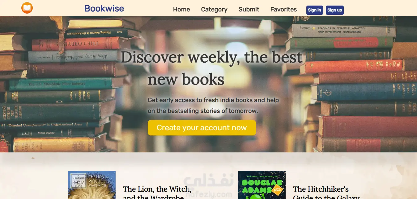Screen dimensions: 417x199
Task: Go to the Home page
Action: pos(181,10)
